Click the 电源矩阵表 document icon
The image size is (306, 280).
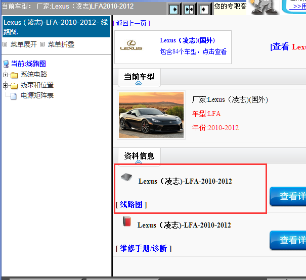pyautogui.click(x=14, y=96)
